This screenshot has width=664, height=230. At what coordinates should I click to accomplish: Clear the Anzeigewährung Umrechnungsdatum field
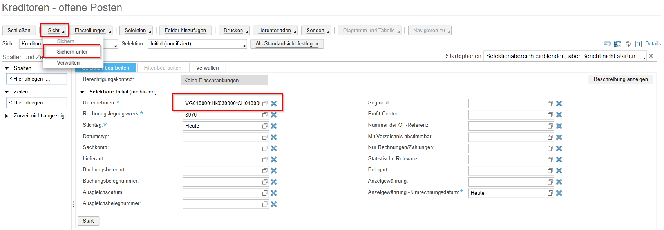[x=559, y=193]
